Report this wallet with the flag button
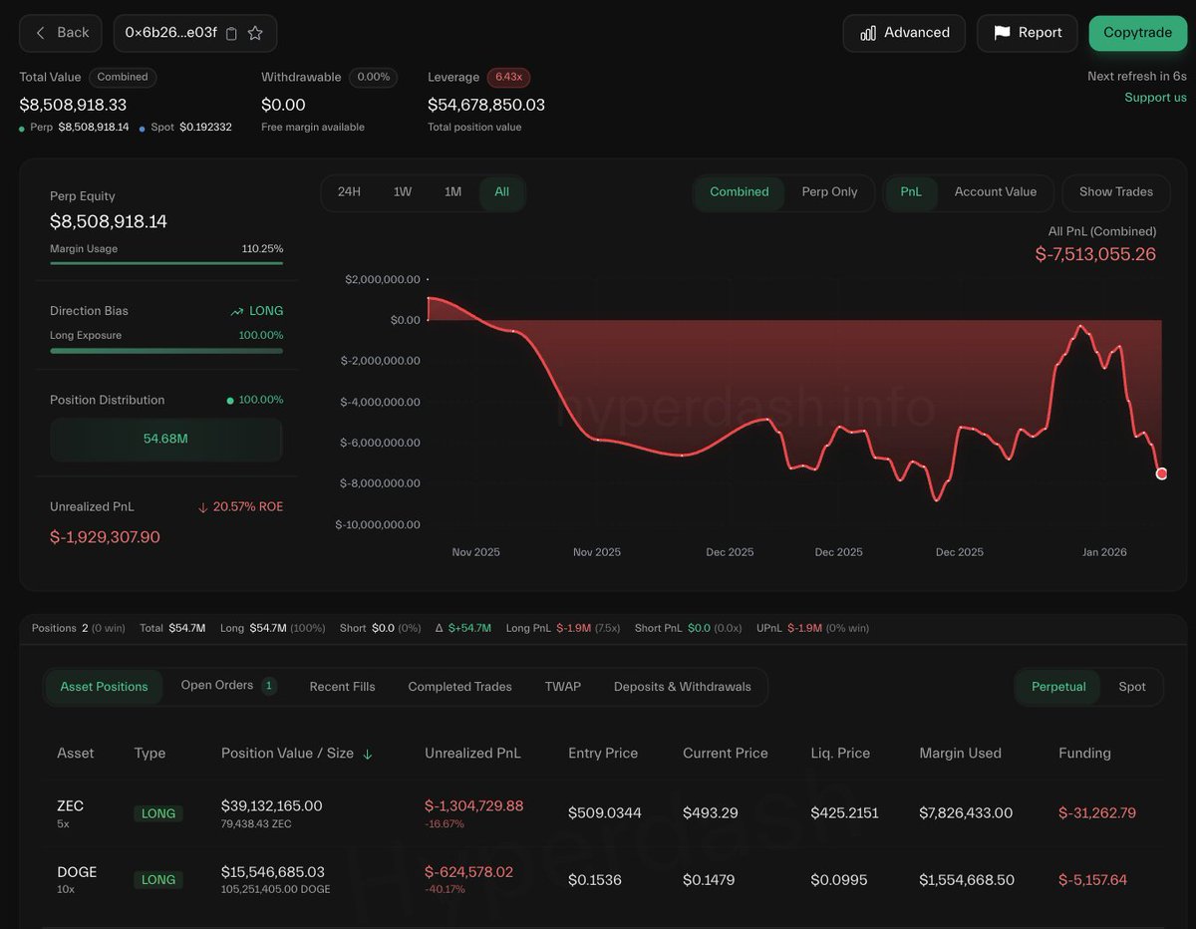 [1027, 33]
